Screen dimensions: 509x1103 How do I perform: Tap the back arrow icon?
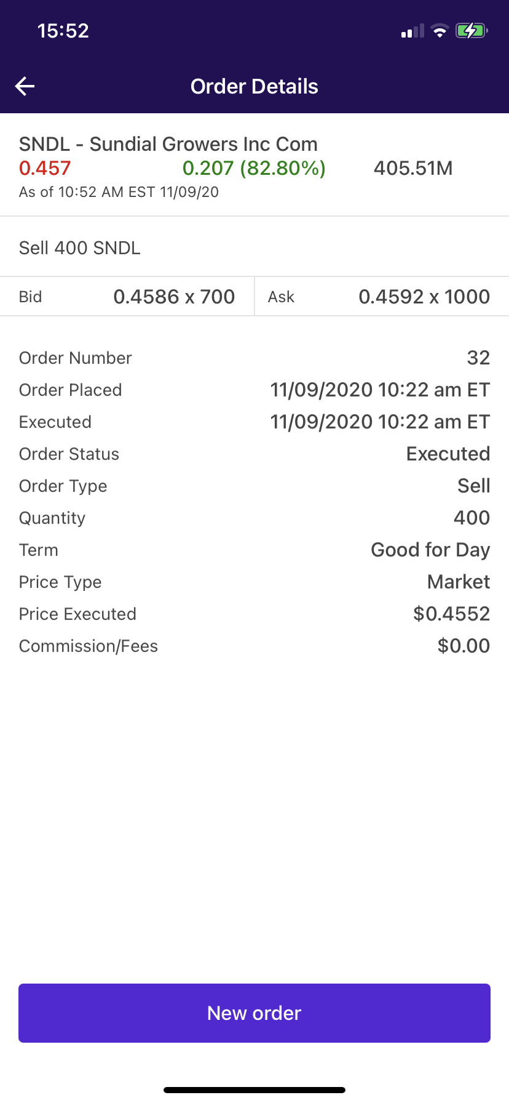pos(25,86)
